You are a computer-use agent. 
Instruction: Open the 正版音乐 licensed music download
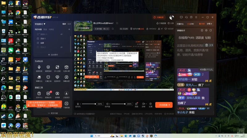[x=66, y=95]
